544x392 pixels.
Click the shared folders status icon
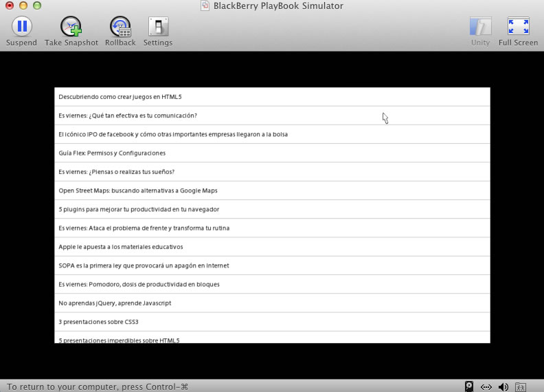pos(521,386)
